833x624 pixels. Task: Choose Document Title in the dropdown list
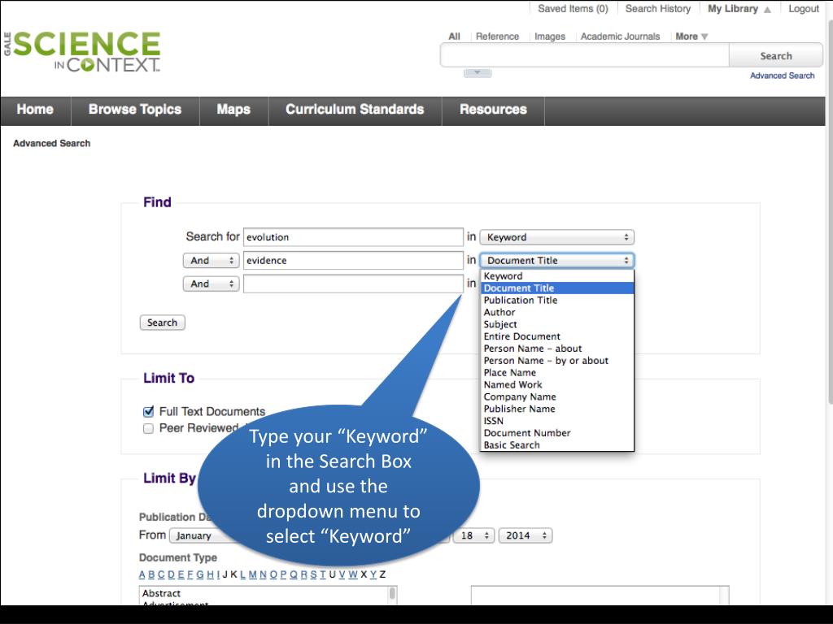[556, 288]
